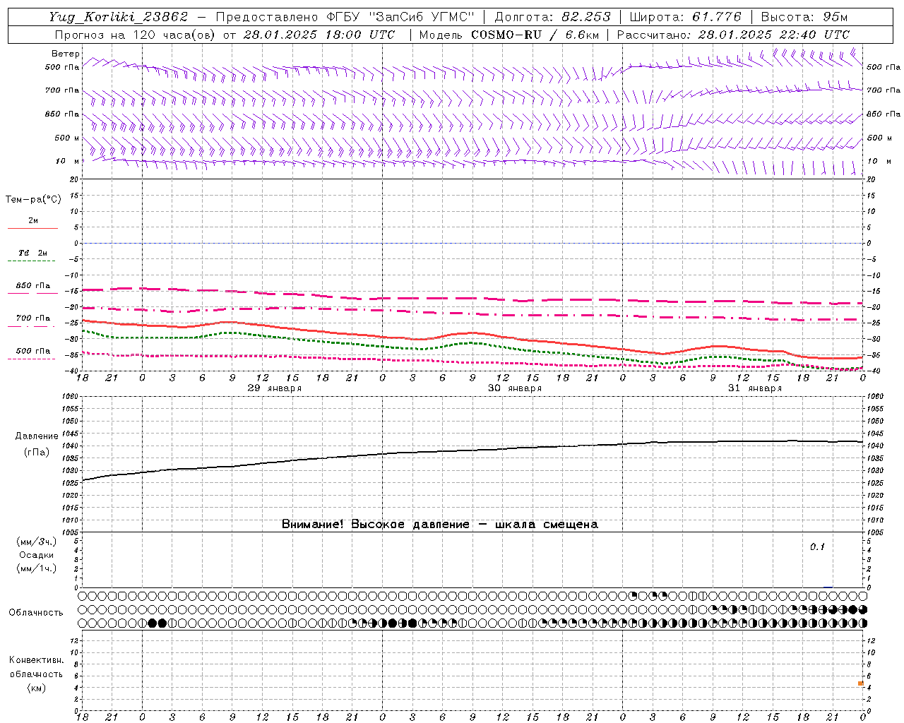Viewport: 904px width, 723px height.
Task: Click the (км) unit under convective cloudiness
Action: (37, 688)
